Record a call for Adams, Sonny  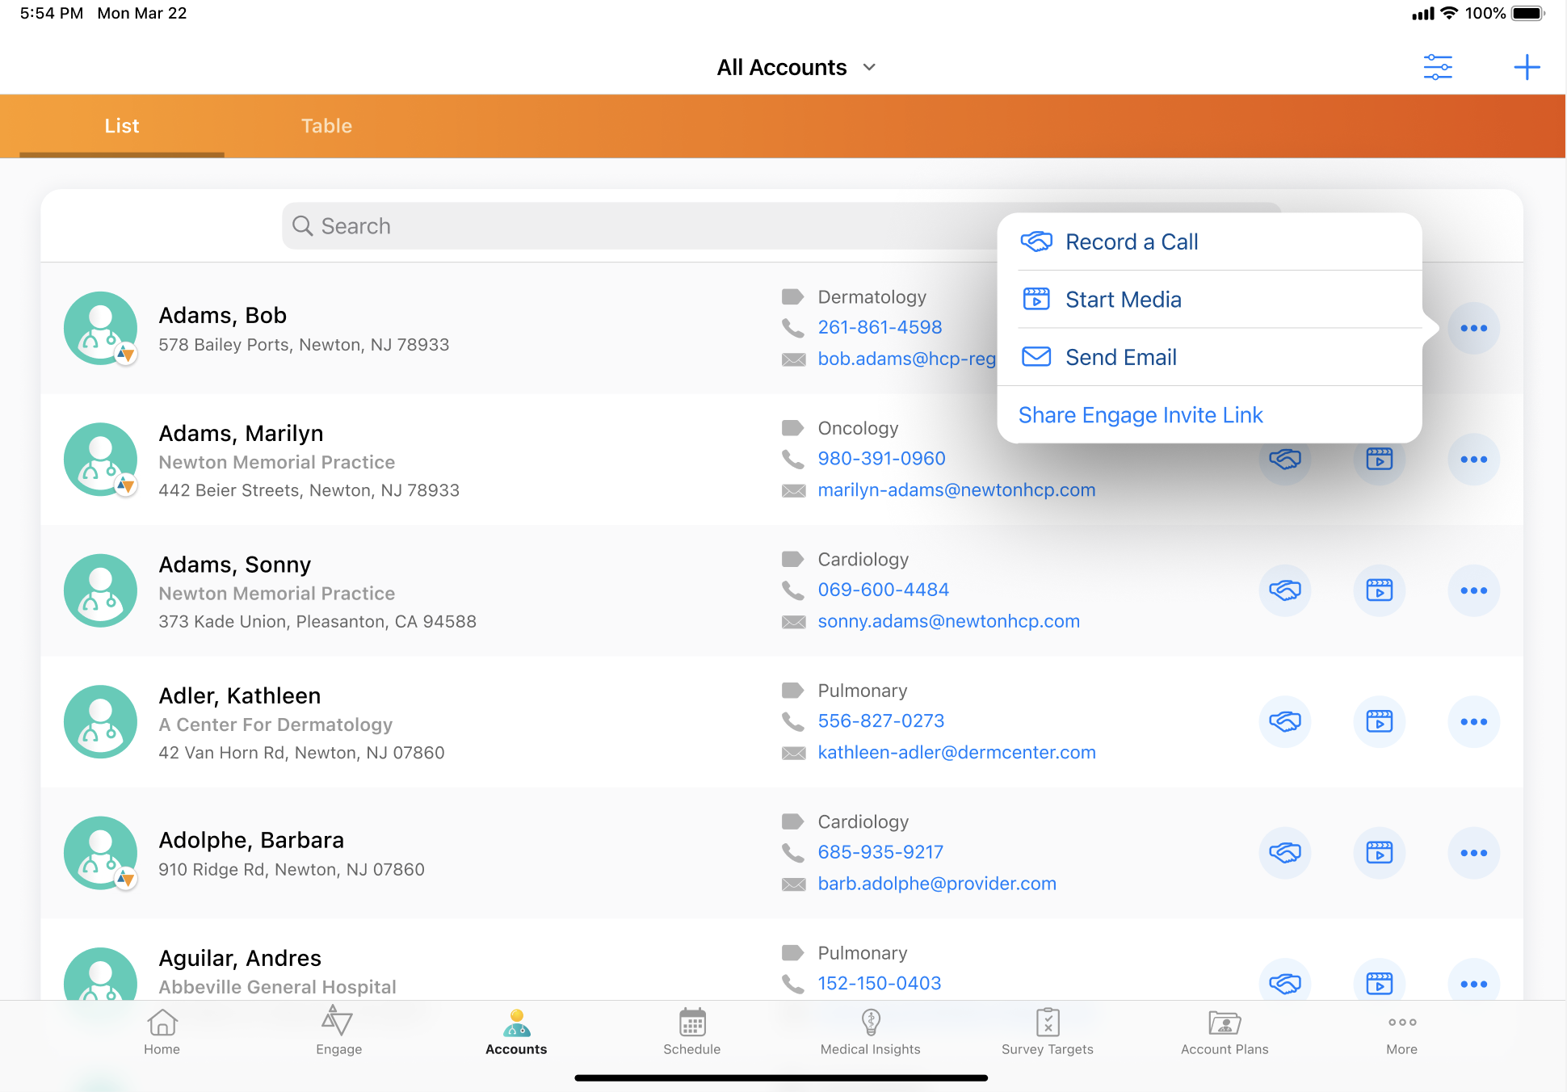(x=1284, y=590)
